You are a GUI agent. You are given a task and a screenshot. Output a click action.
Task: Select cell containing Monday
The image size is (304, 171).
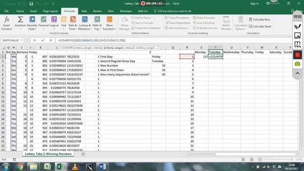tap(201, 52)
